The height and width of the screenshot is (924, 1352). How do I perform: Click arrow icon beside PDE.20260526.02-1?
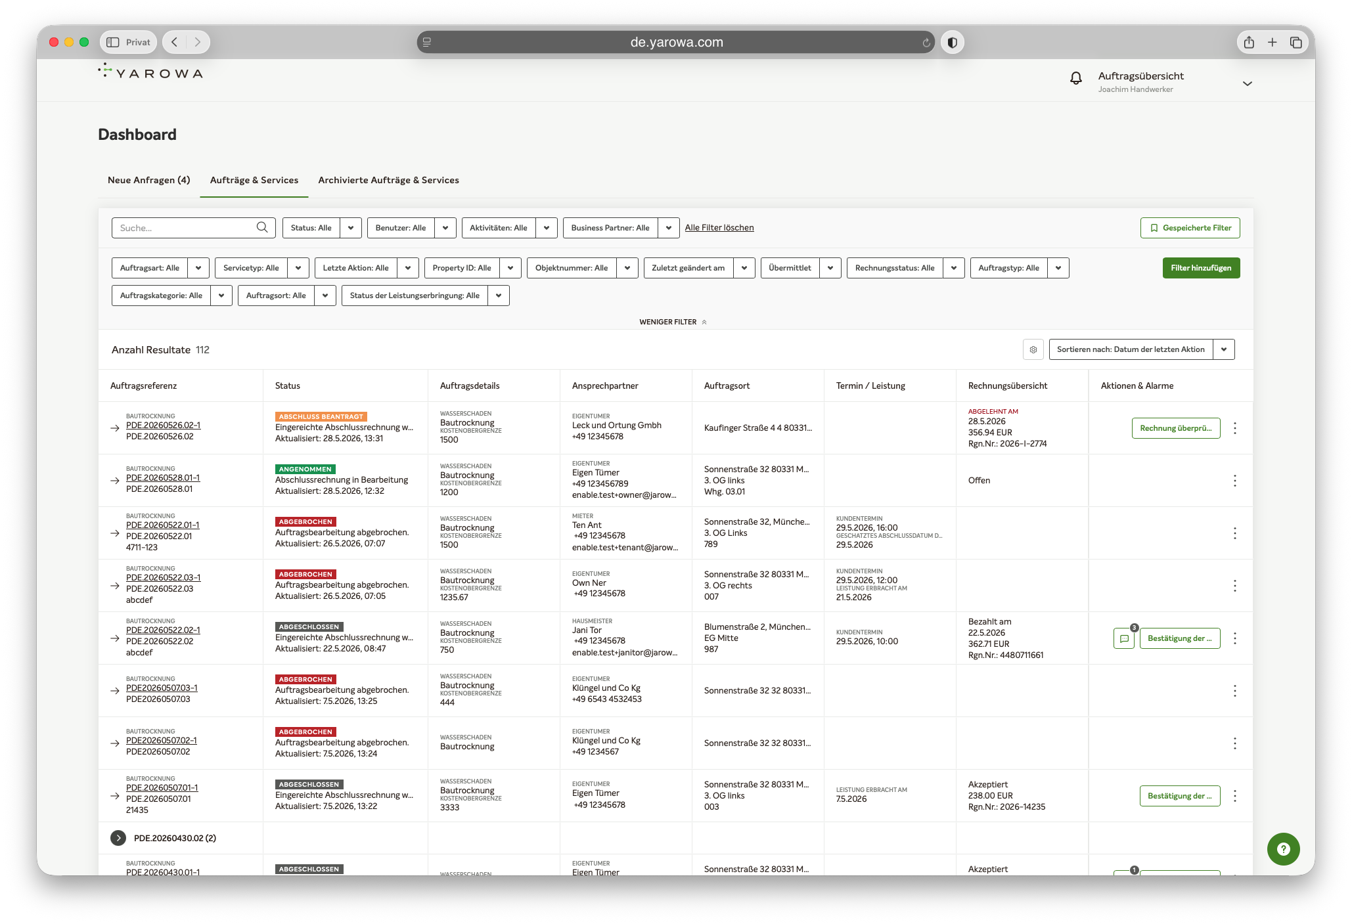pyautogui.click(x=115, y=428)
